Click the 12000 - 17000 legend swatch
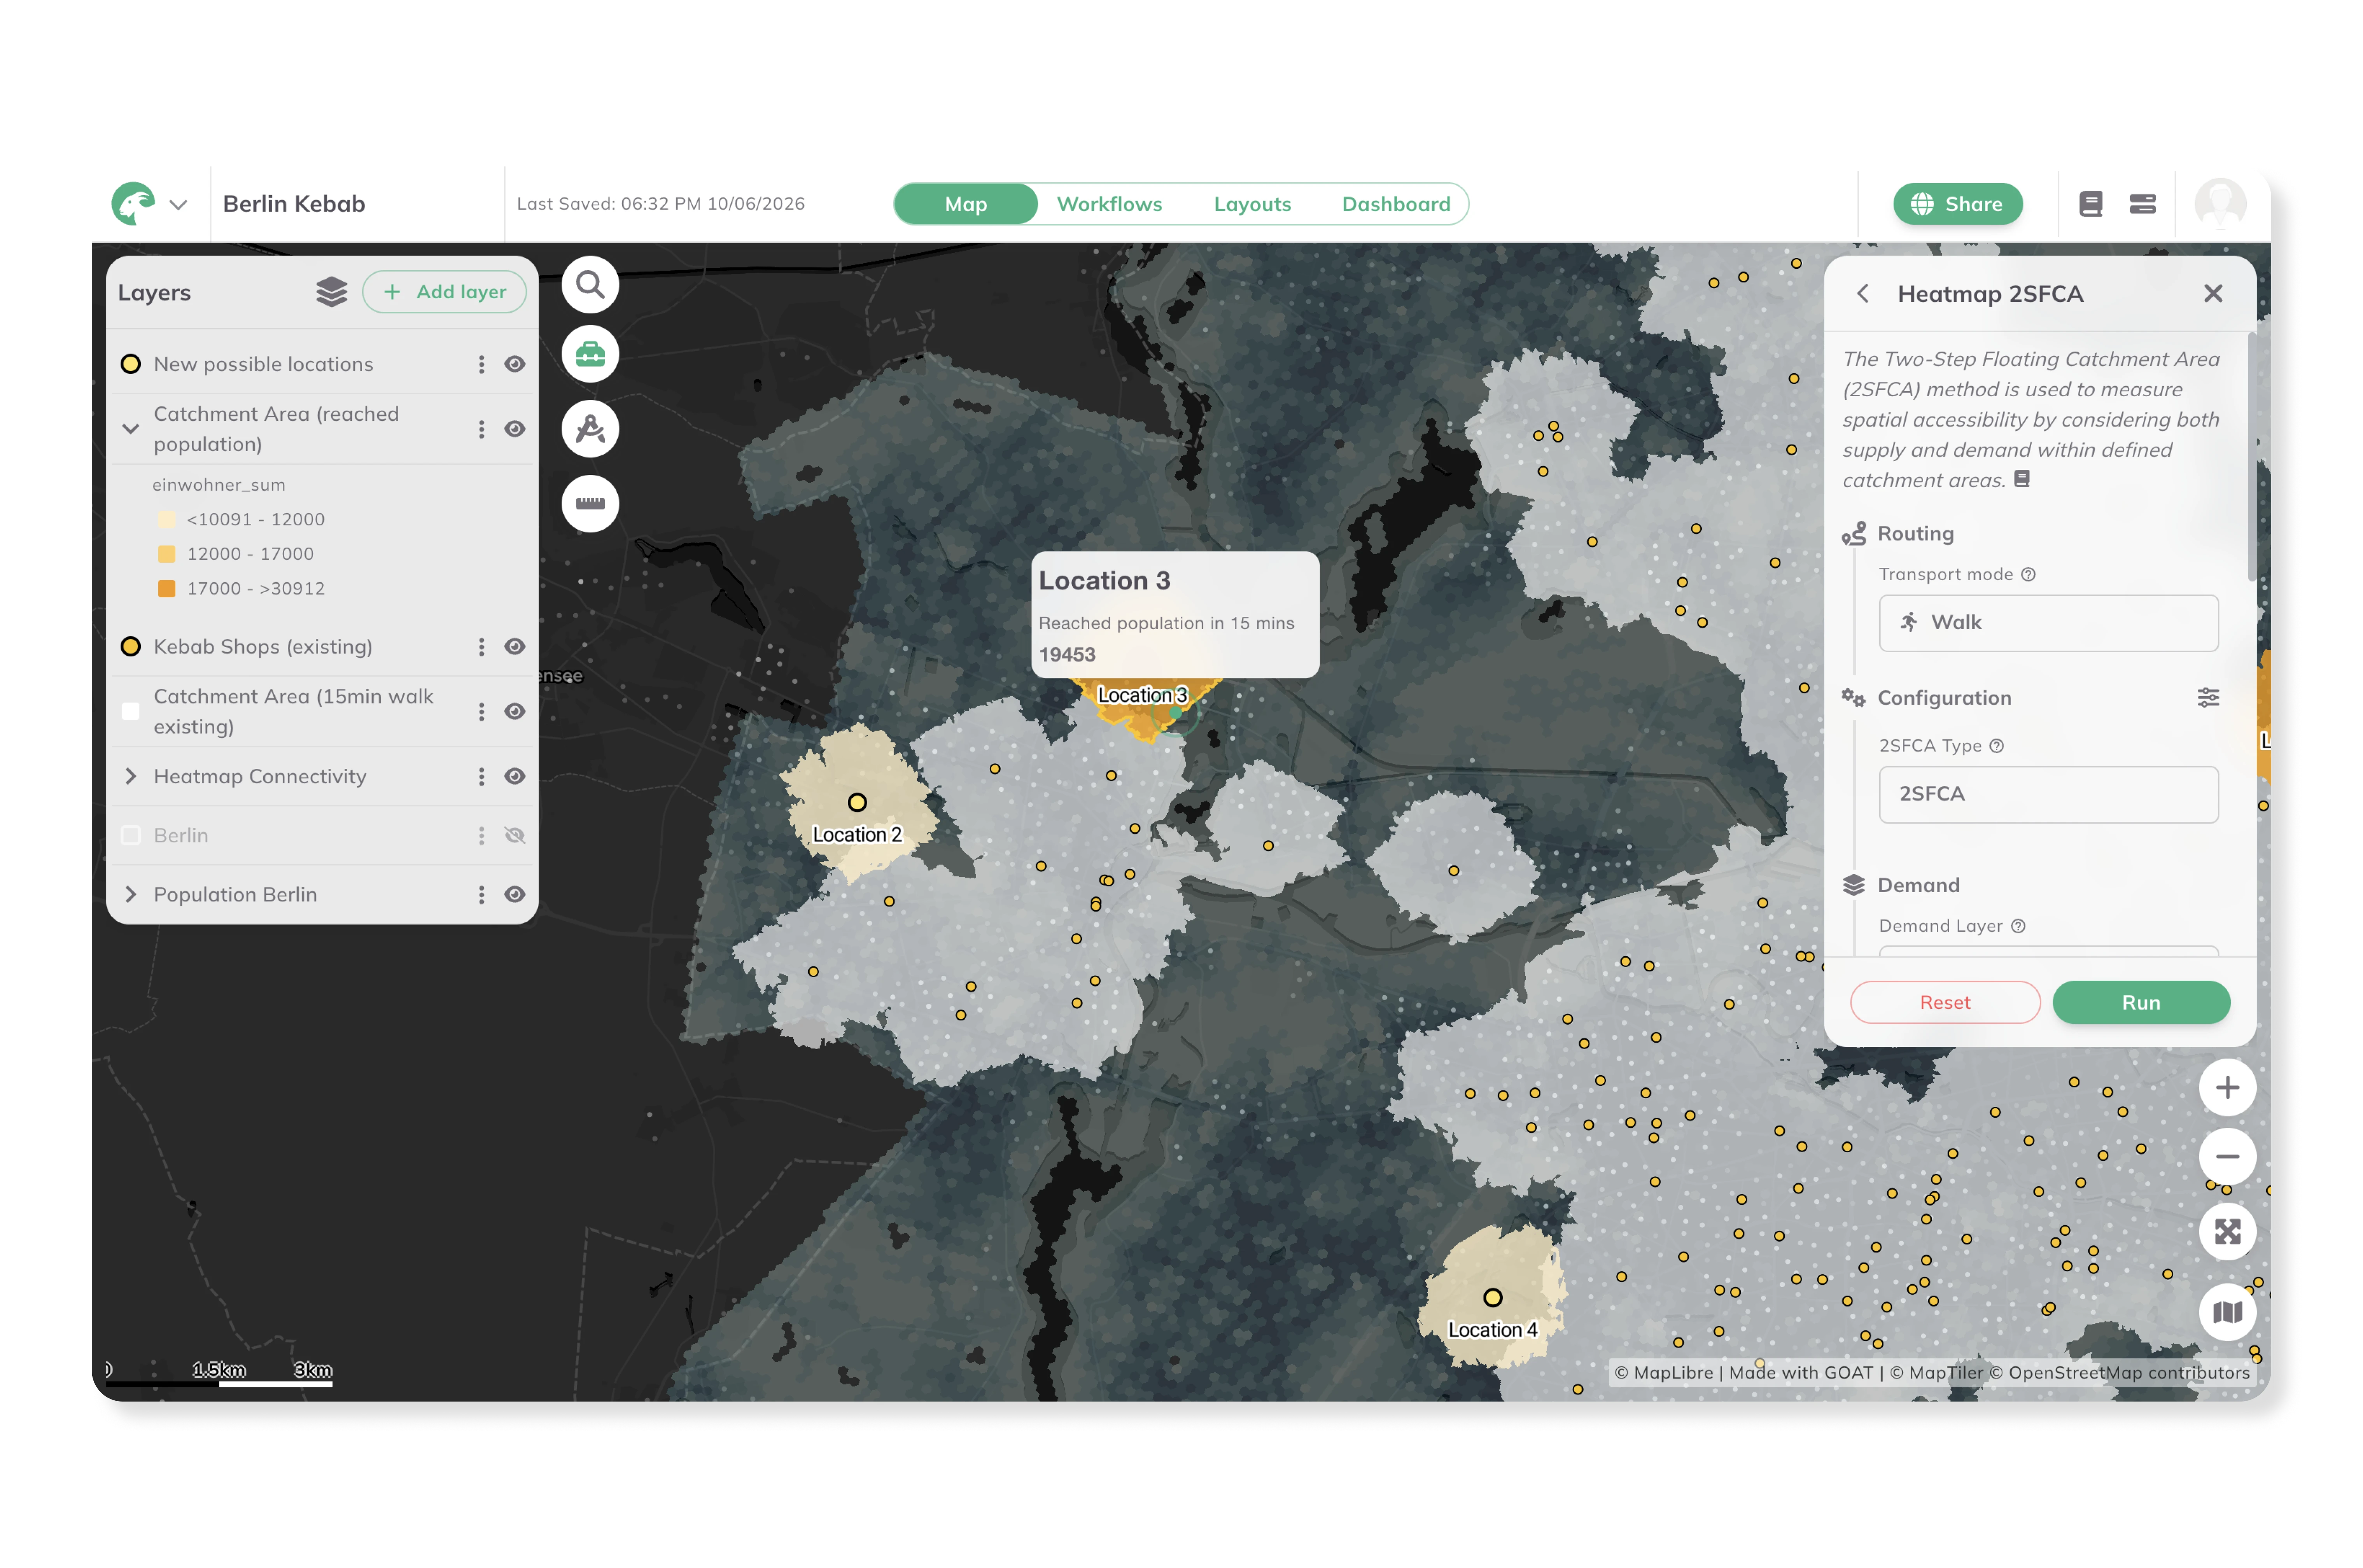Screen dimensions: 2363x1568 click(166, 554)
